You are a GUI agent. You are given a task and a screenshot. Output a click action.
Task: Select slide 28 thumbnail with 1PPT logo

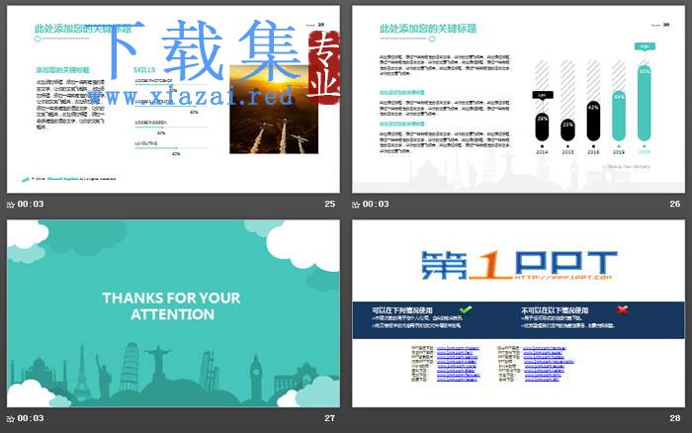518,313
